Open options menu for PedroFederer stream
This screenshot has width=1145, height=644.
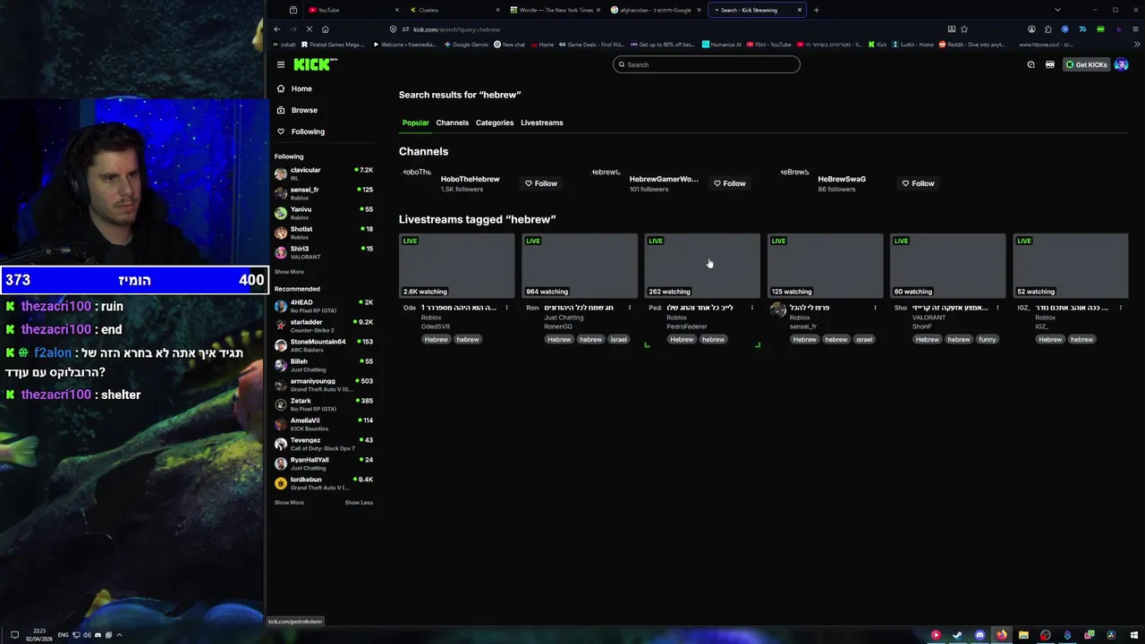click(751, 308)
